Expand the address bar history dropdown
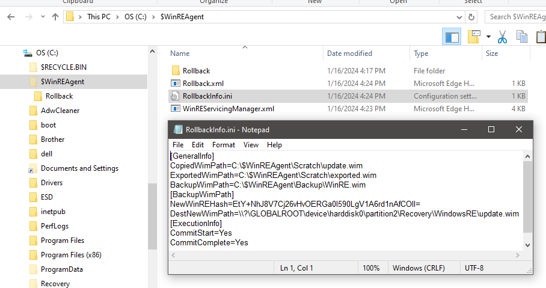 pyautogui.click(x=459, y=17)
